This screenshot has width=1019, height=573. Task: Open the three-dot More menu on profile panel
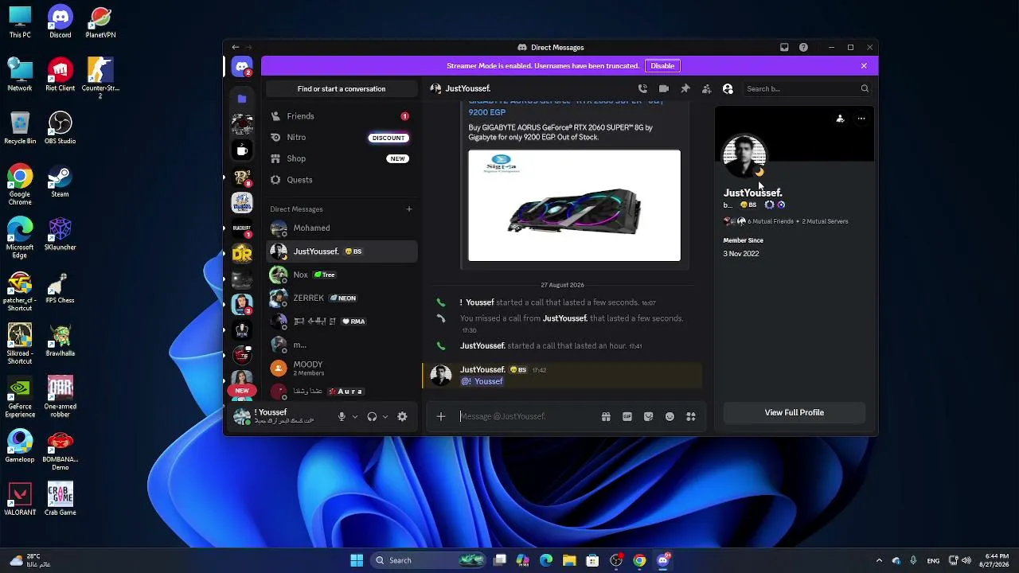pos(861,119)
